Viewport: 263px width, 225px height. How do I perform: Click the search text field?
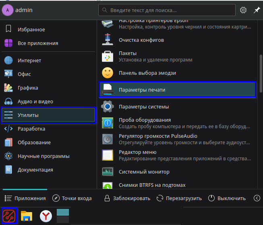pyautogui.click(x=167, y=10)
